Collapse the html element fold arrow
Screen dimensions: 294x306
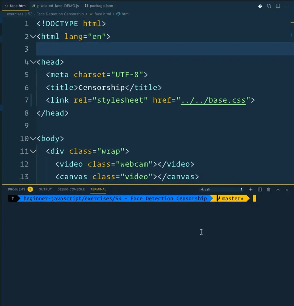pyautogui.click(x=33, y=36)
